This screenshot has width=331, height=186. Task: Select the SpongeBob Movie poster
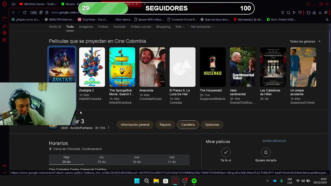(122, 67)
